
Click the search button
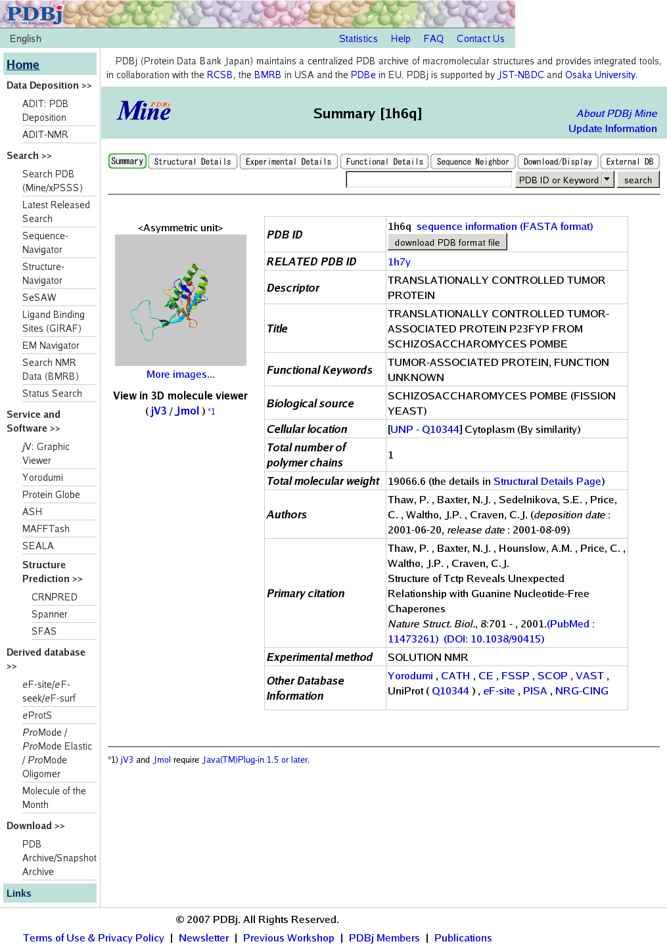(638, 179)
